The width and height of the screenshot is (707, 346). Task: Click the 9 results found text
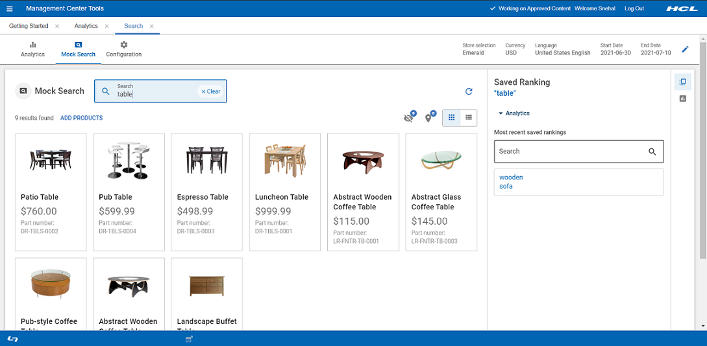(x=34, y=118)
